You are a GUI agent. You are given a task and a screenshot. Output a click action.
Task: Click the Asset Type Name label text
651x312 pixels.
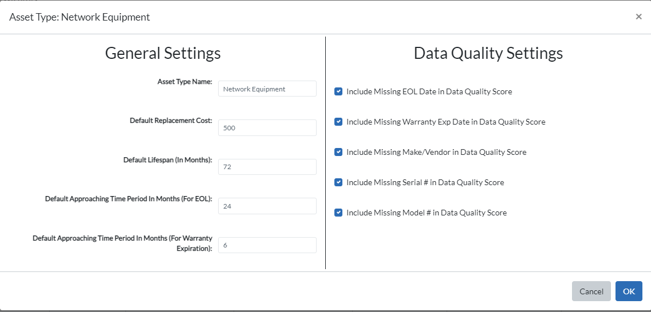185,82
